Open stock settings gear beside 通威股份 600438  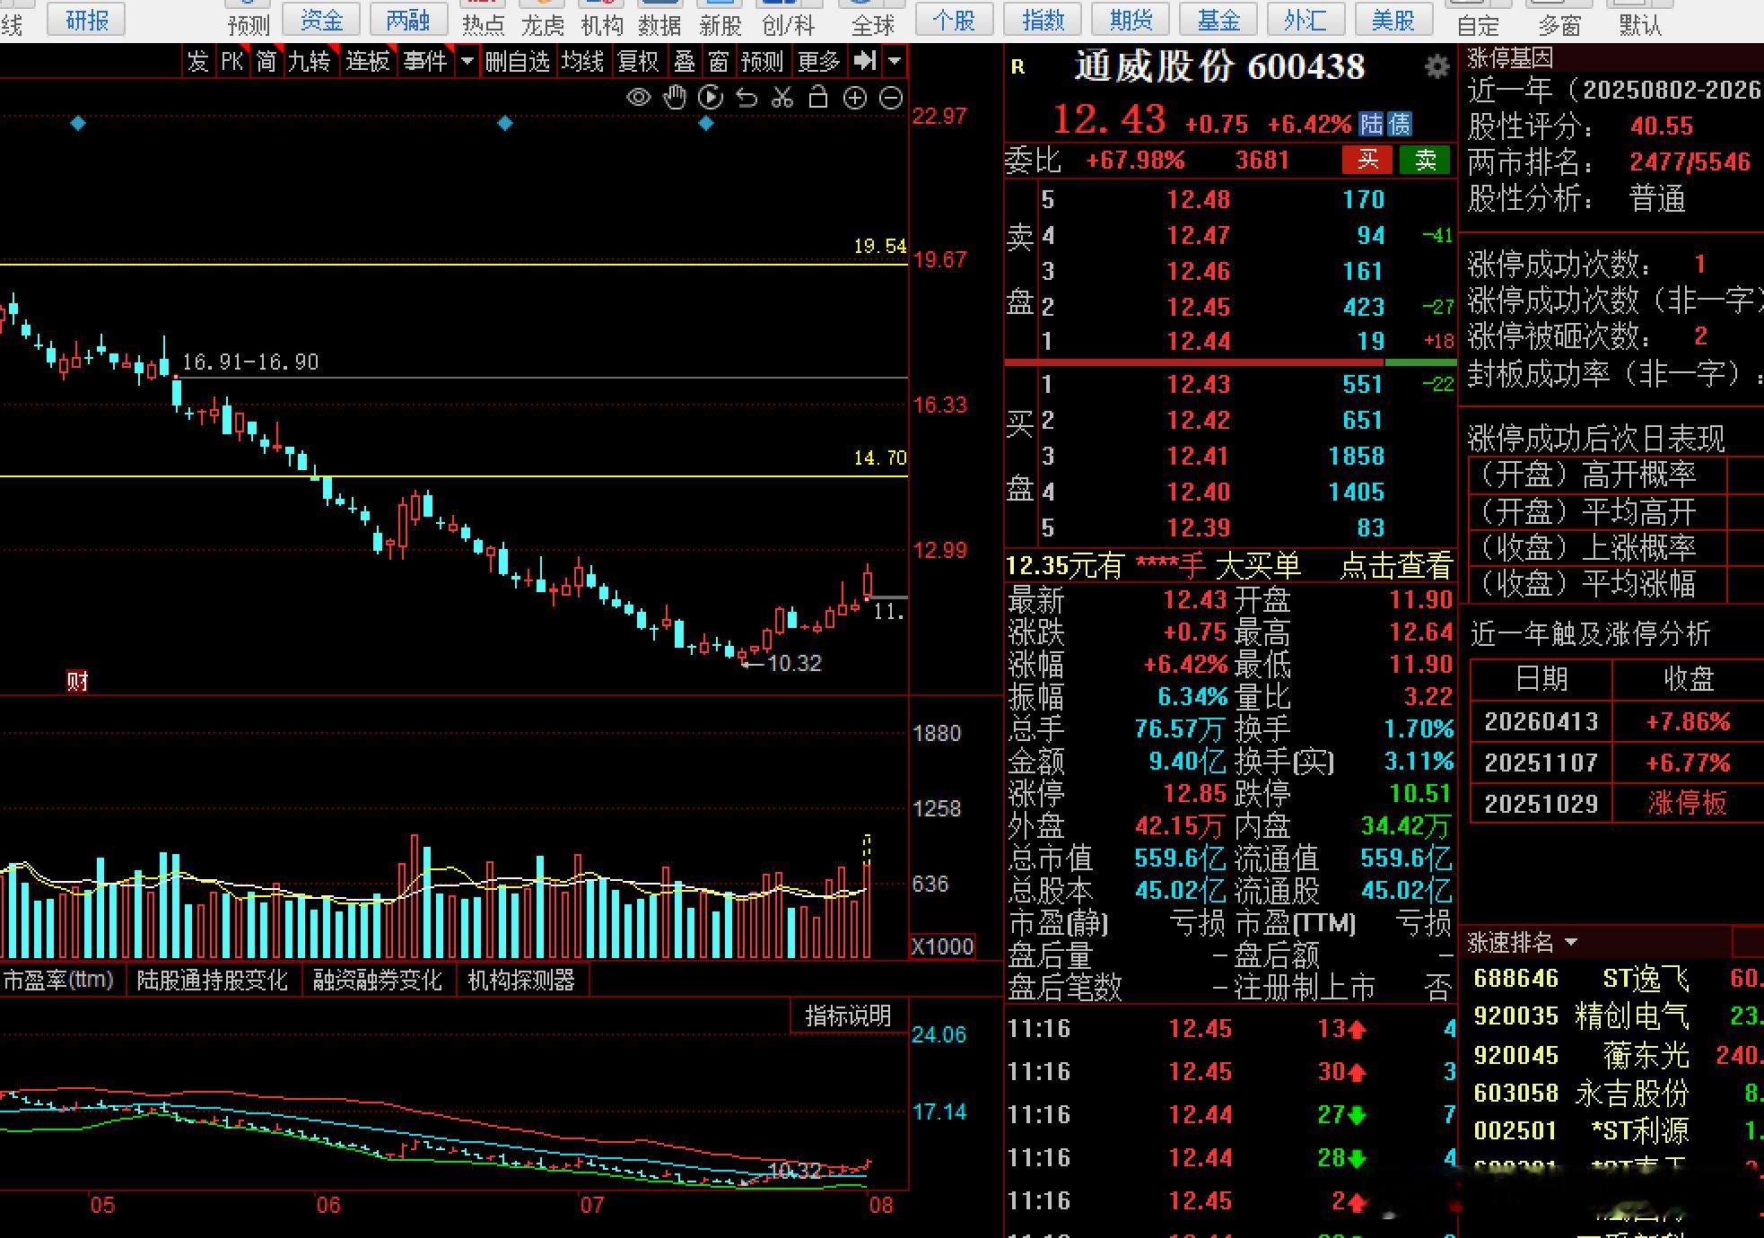[1437, 66]
